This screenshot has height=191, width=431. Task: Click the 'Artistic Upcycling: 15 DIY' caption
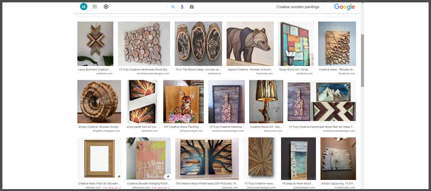click(x=339, y=183)
